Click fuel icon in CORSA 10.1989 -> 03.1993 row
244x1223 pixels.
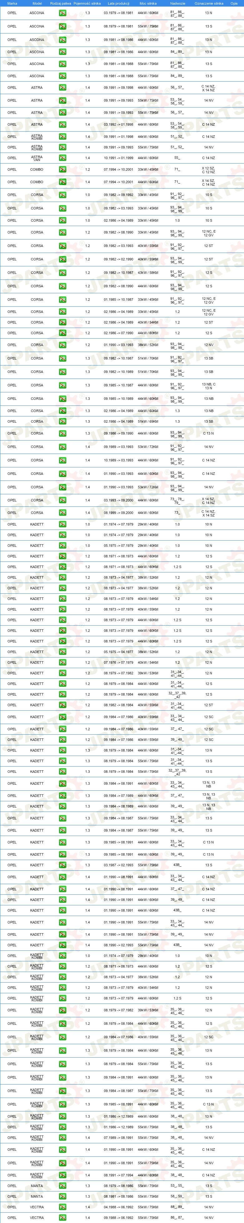point(62,460)
